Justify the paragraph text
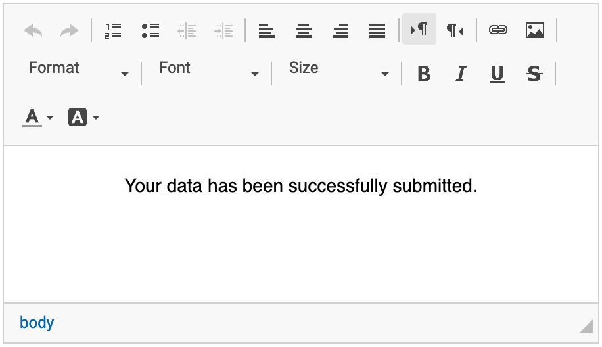602x347 pixels. [377, 30]
